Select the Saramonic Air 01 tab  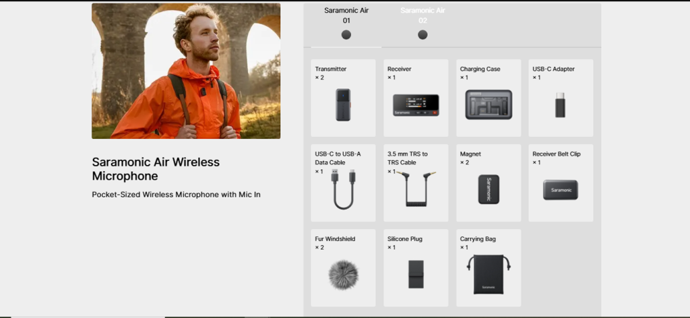(x=346, y=25)
